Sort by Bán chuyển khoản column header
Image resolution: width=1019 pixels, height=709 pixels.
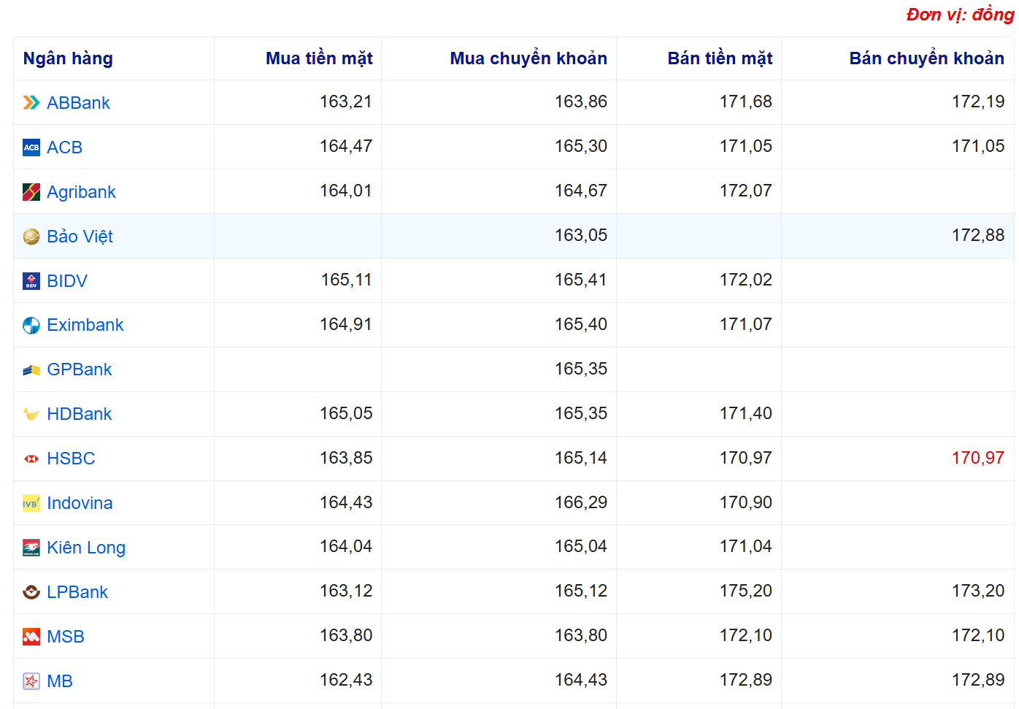(926, 58)
